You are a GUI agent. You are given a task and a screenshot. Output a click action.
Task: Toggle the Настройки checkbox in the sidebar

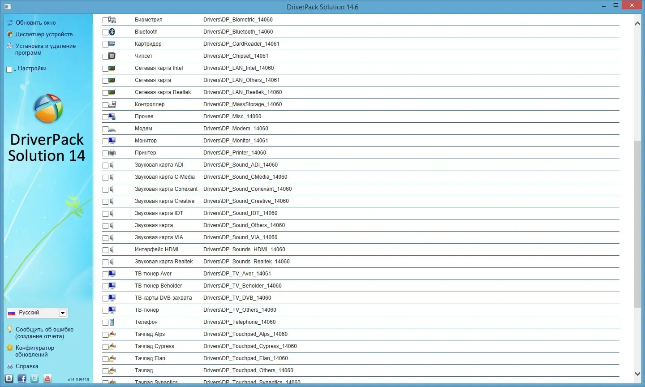pyautogui.click(x=9, y=69)
